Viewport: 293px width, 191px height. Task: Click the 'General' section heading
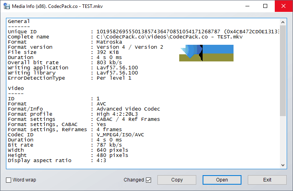click(x=19, y=21)
